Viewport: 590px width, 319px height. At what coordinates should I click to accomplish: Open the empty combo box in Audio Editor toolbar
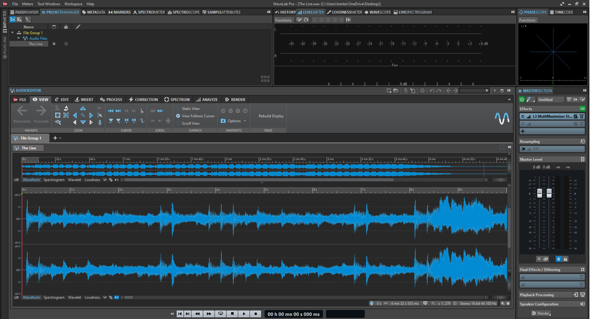(x=474, y=91)
